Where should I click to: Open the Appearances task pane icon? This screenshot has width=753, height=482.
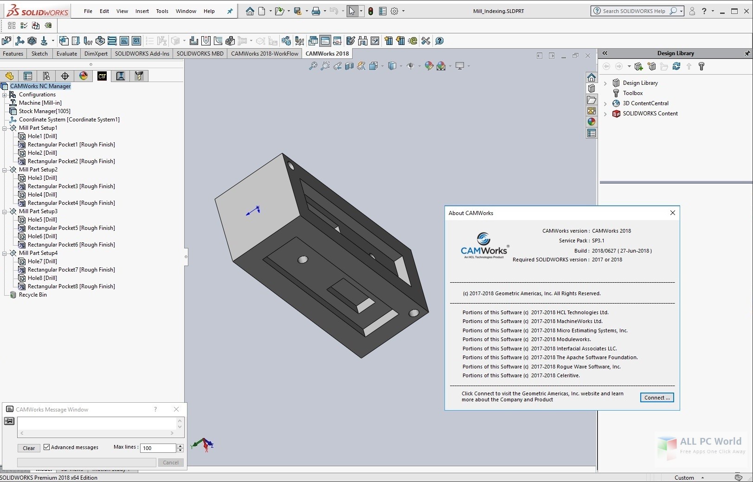coord(591,122)
